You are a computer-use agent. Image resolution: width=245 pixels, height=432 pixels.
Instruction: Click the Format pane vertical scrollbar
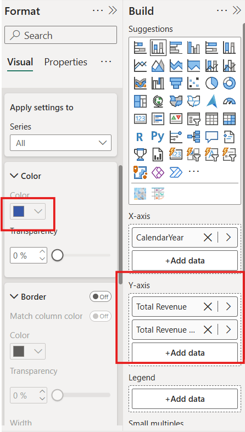[x=120, y=225]
